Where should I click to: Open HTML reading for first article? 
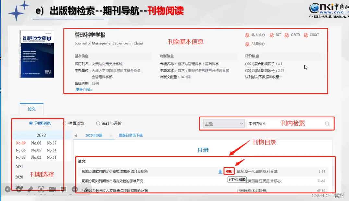[x=229, y=171]
